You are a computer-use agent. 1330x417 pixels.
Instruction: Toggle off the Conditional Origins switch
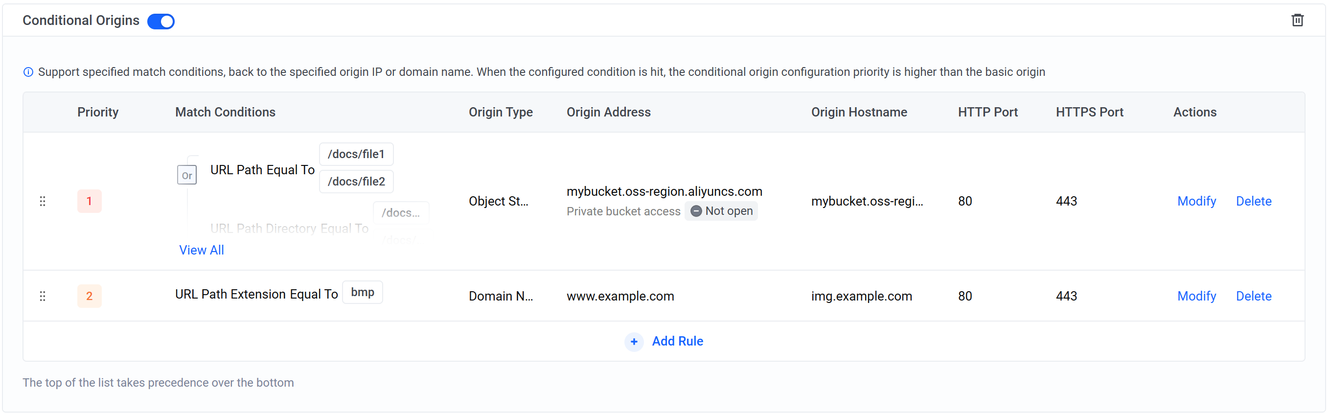coord(161,21)
